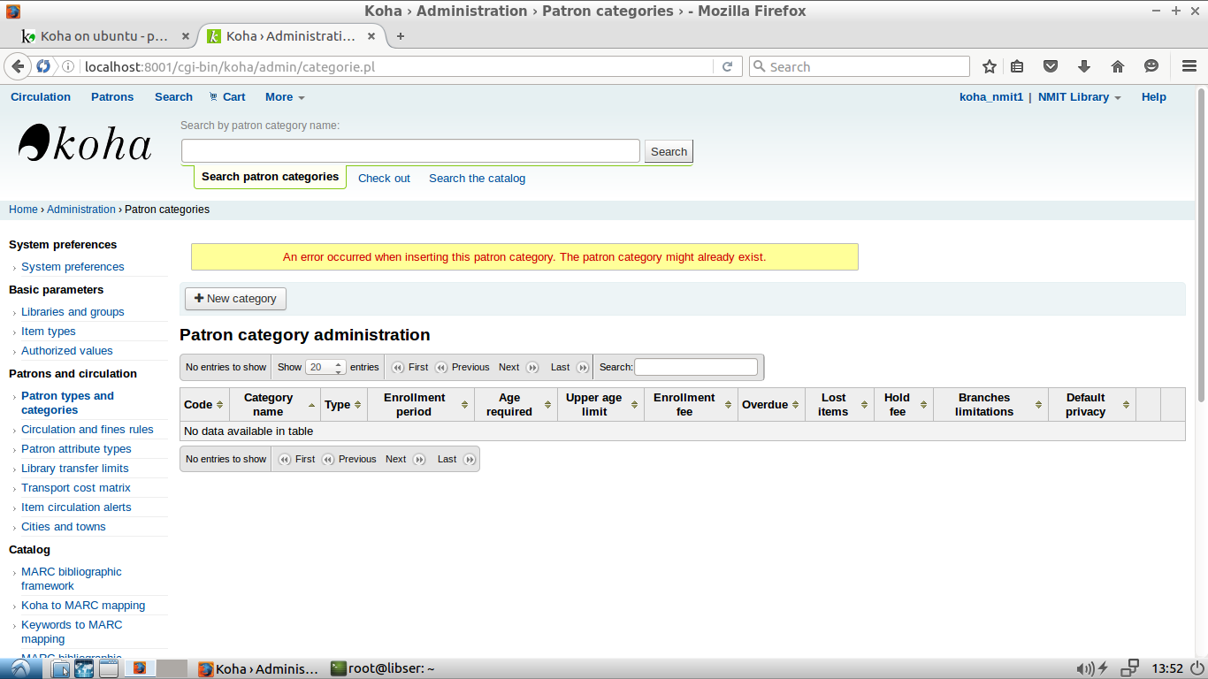Click the reload icon in address bar
The image size is (1208, 679).
point(727,66)
